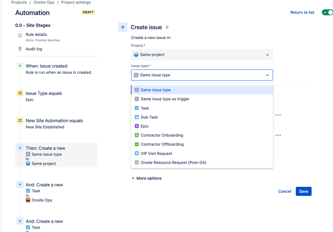Click Actor: Frankie Sanchez text
The image size is (333, 232).
click(43, 40)
